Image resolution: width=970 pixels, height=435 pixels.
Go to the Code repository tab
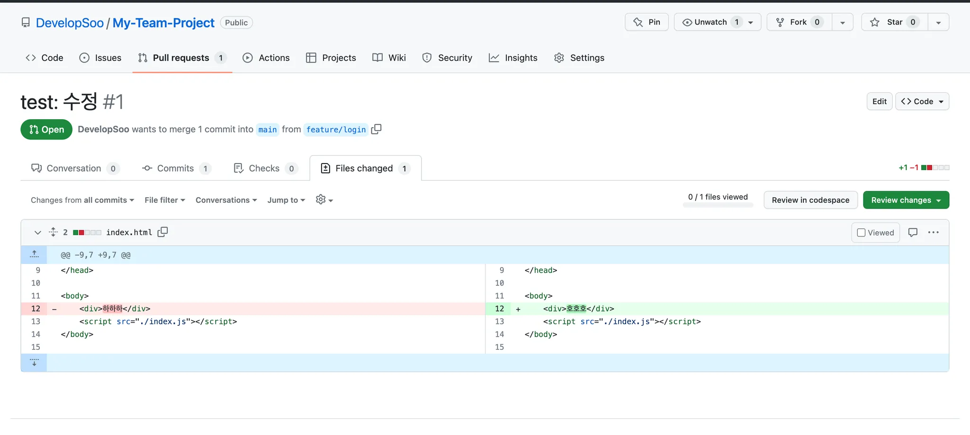[x=45, y=58]
